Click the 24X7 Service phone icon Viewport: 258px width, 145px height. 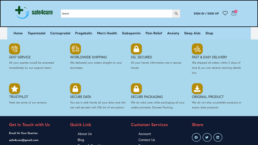(14, 49)
